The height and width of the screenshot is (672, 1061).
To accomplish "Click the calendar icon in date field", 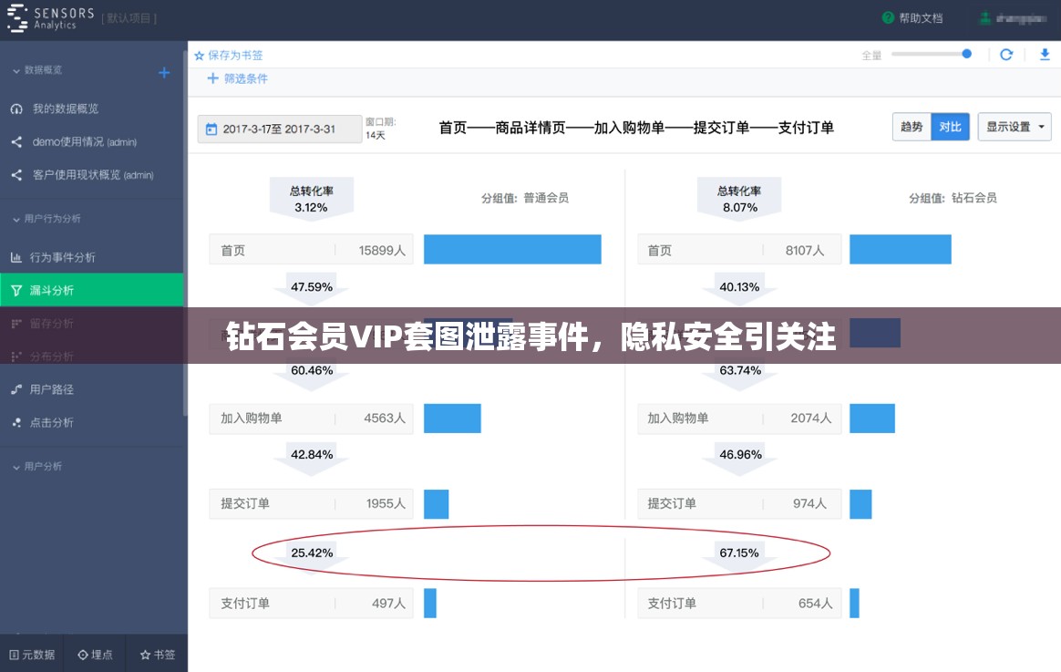I will 211,129.
